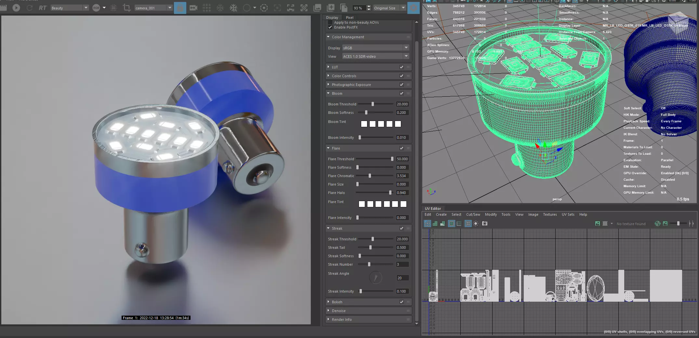
Task: Disable the Streak checkbox
Action: pyautogui.click(x=402, y=228)
